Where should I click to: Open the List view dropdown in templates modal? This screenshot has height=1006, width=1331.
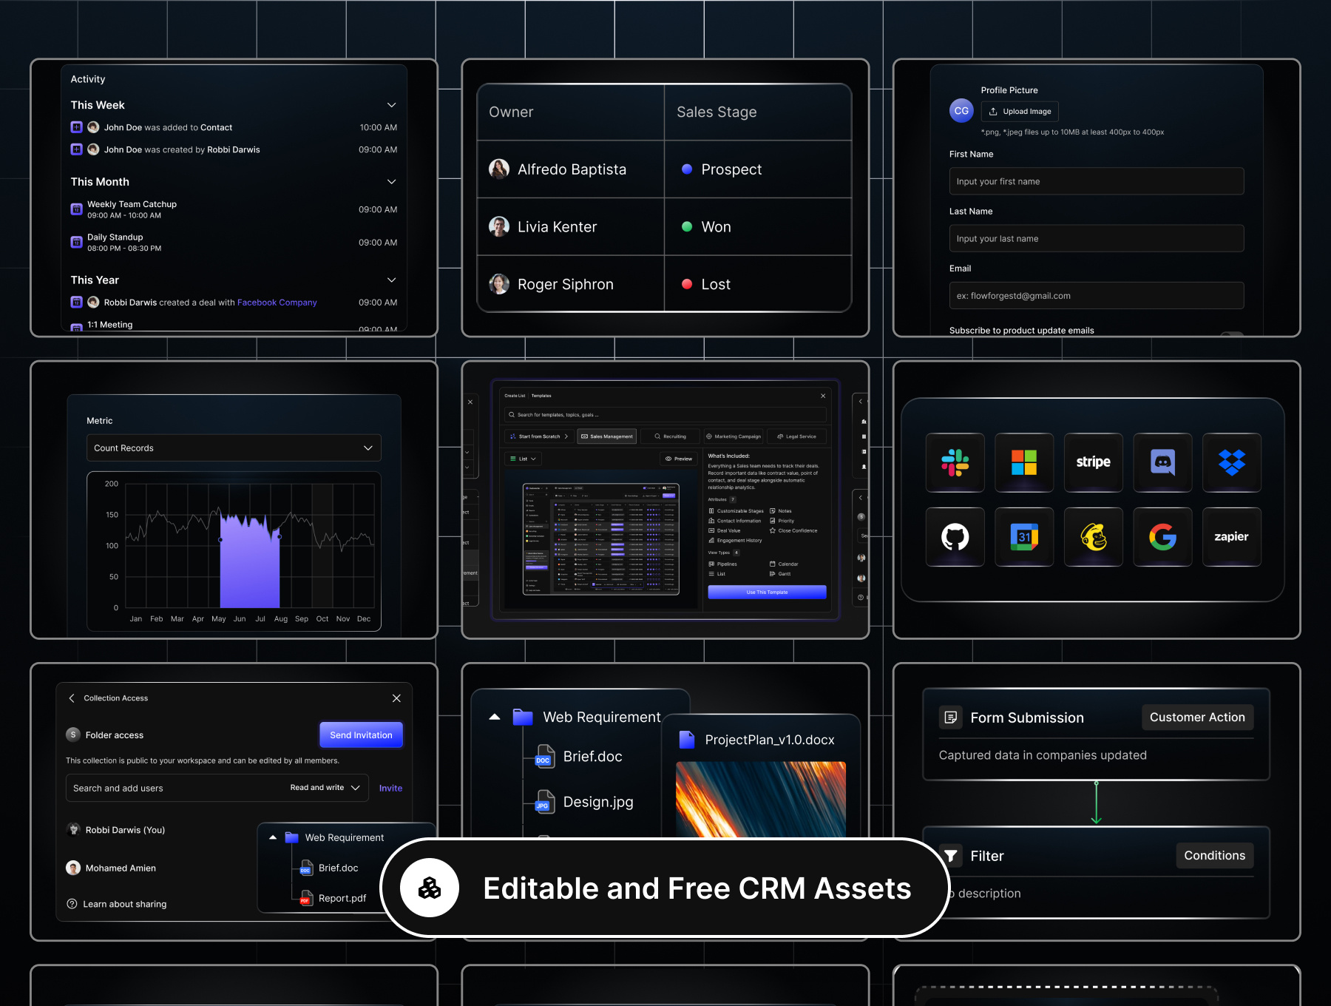point(522,459)
